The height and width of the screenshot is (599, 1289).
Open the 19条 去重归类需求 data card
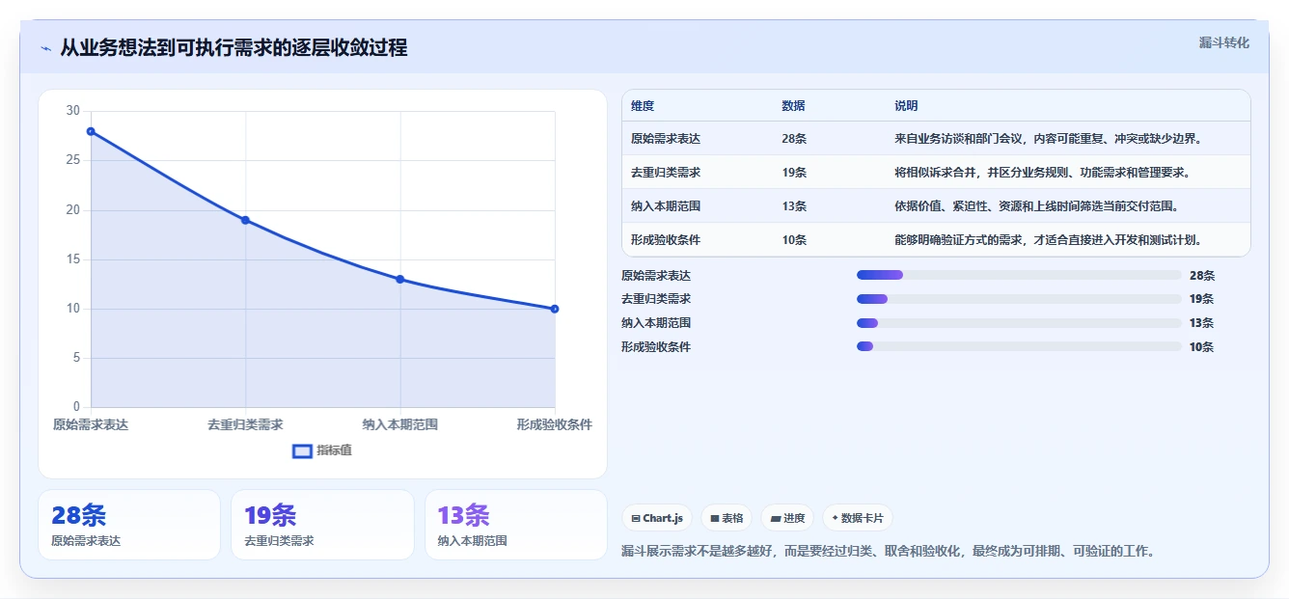pos(322,525)
